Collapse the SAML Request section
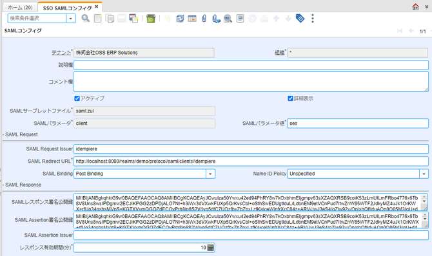This screenshot has width=432, height=256. (x=20, y=134)
